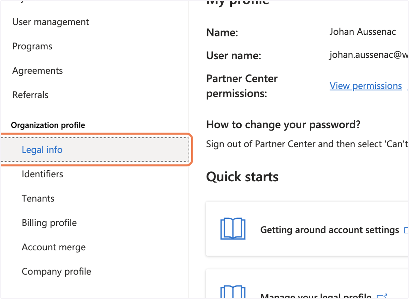Screen dimensions: 409x299
Task: Open the Tenants page
Action: pyautogui.click(x=38, y=199)
